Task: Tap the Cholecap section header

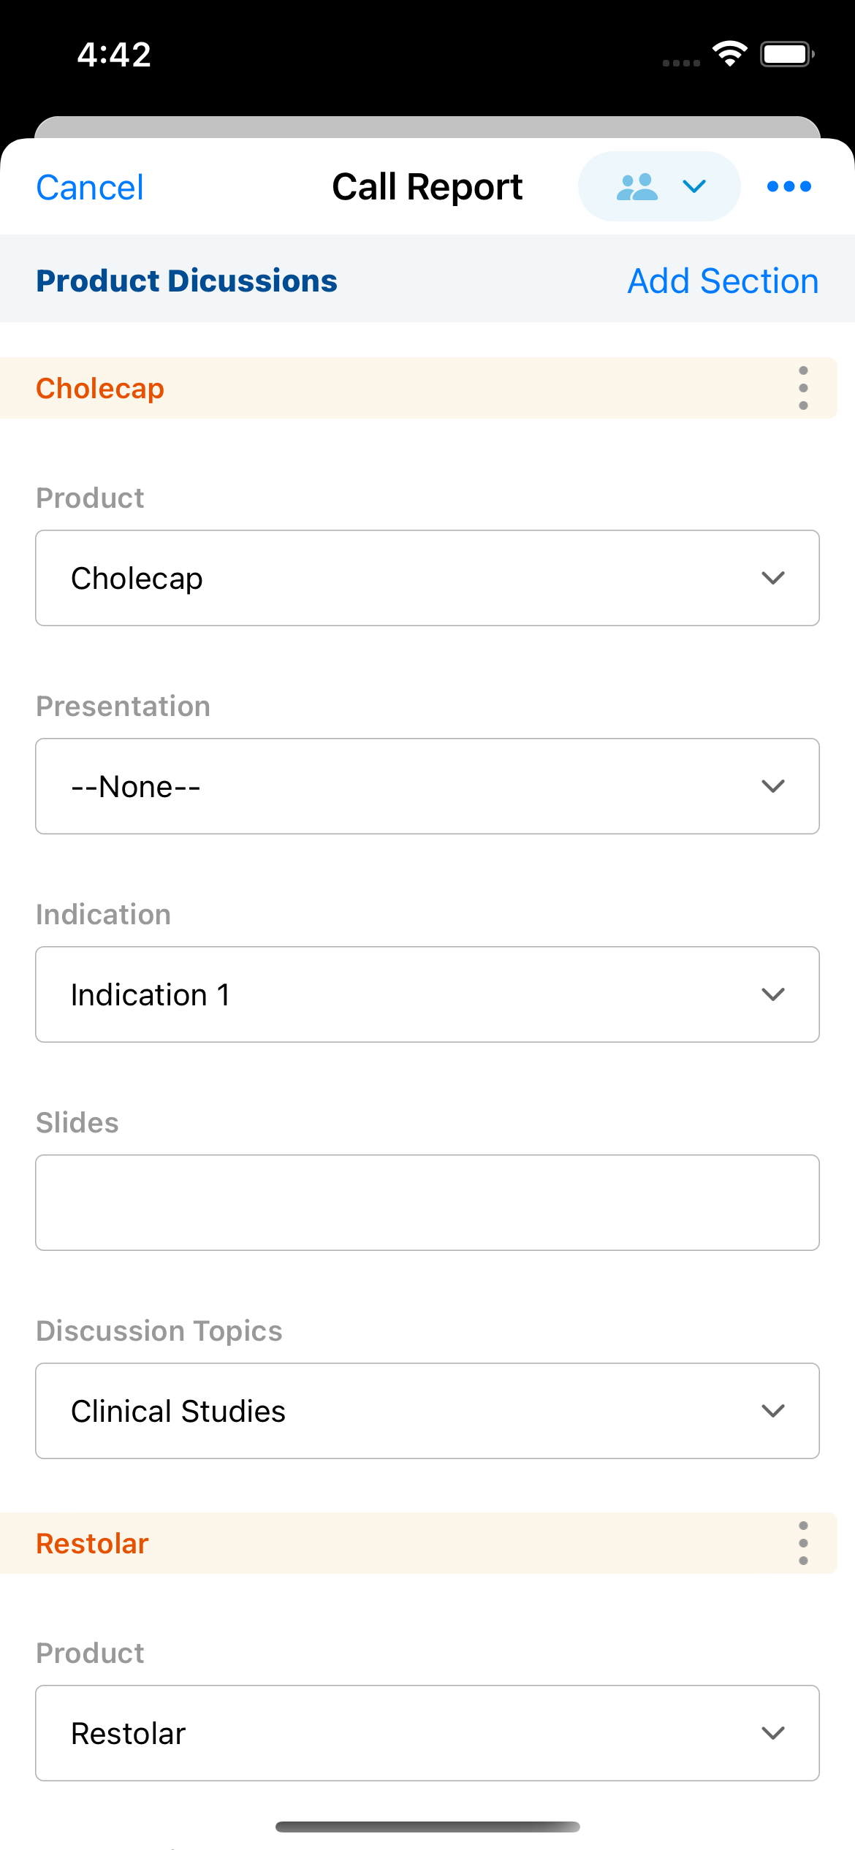Action: (x=100, y=389)
